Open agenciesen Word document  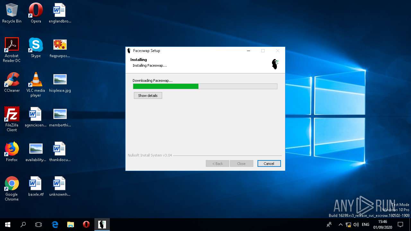[x=36, y=117]
